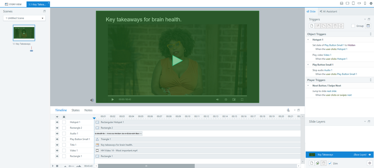Open the Slide Layers panel options arrow

click(x=365, y=121)
